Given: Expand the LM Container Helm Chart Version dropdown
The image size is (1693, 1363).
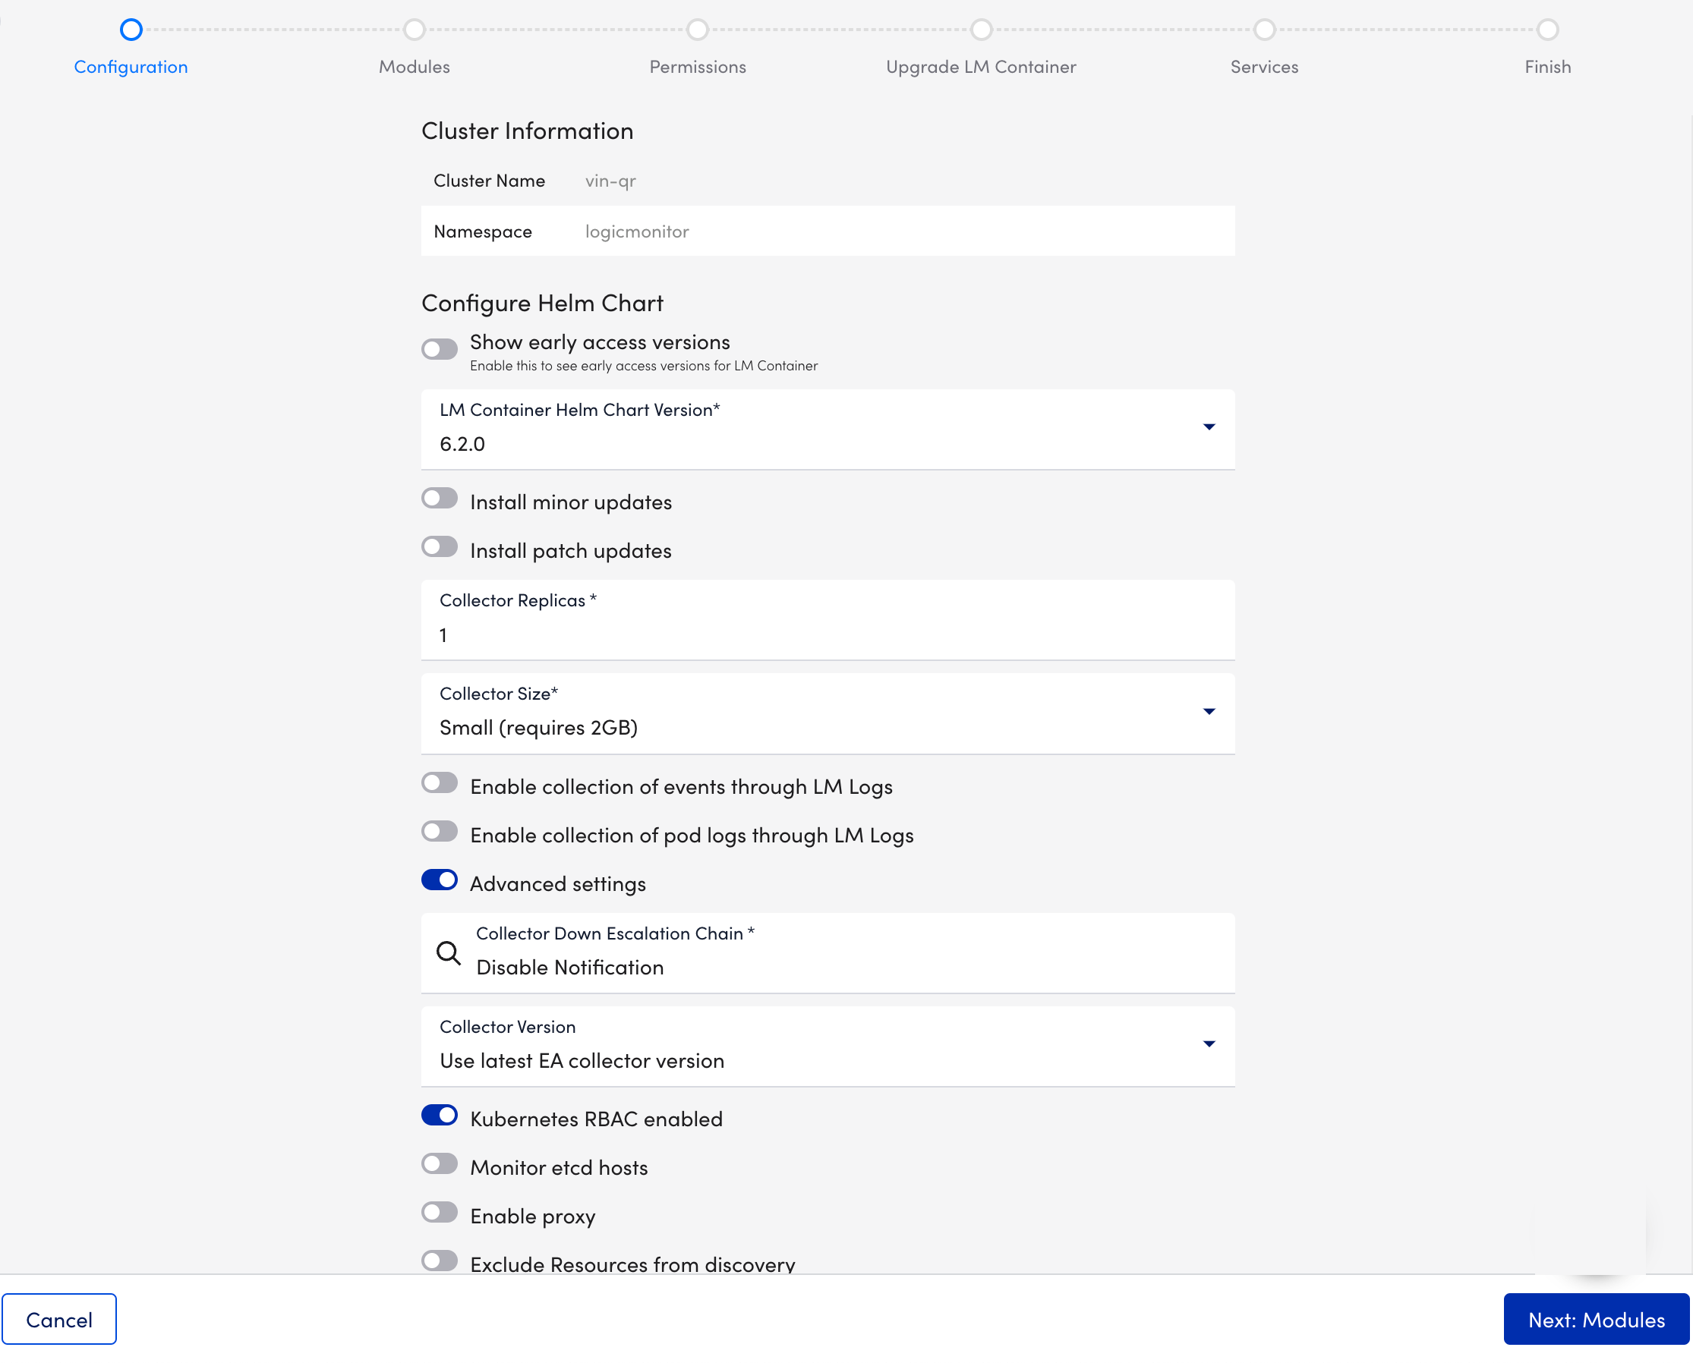Looking at the screenshot, I should coord(1209,427).
